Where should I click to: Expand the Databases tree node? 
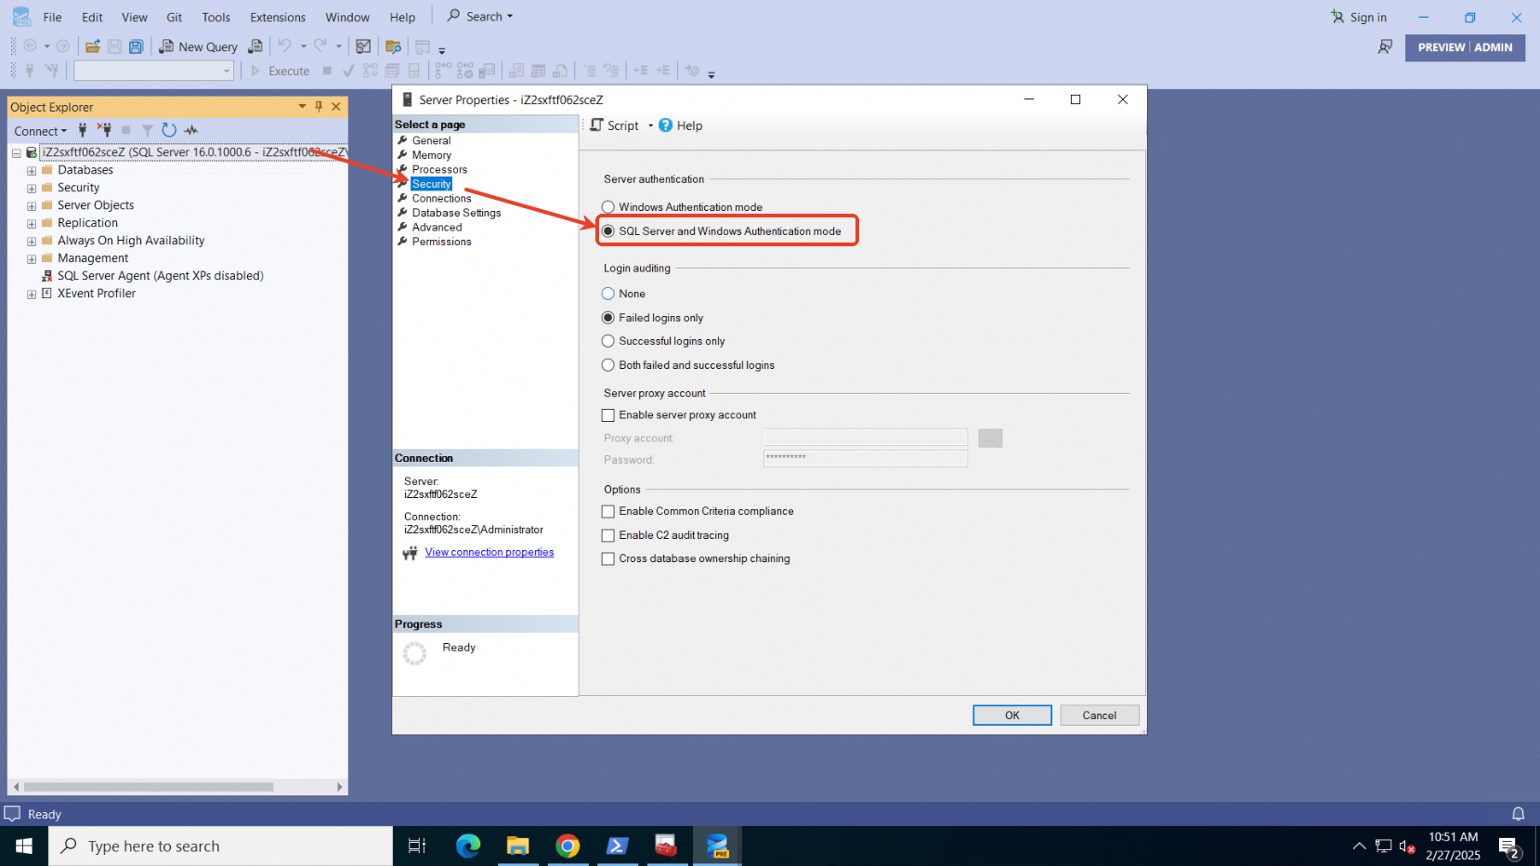[32, 171]
